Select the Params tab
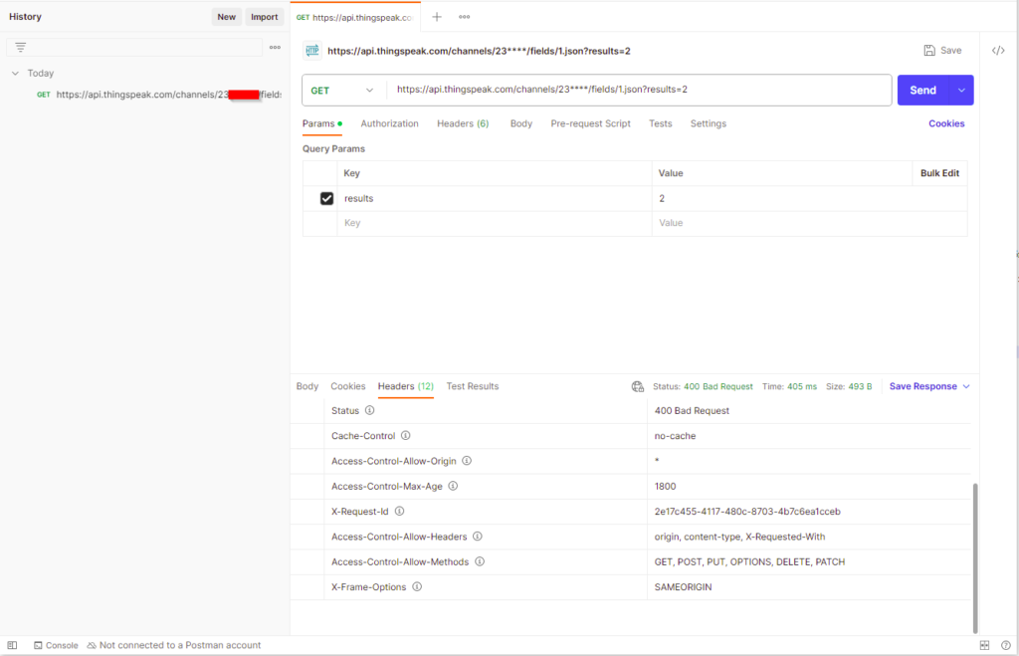This screenshot has height=656, width=1019. [x=321, y=123]
